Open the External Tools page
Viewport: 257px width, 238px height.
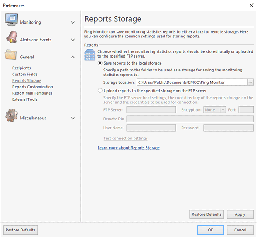point(25,99)
